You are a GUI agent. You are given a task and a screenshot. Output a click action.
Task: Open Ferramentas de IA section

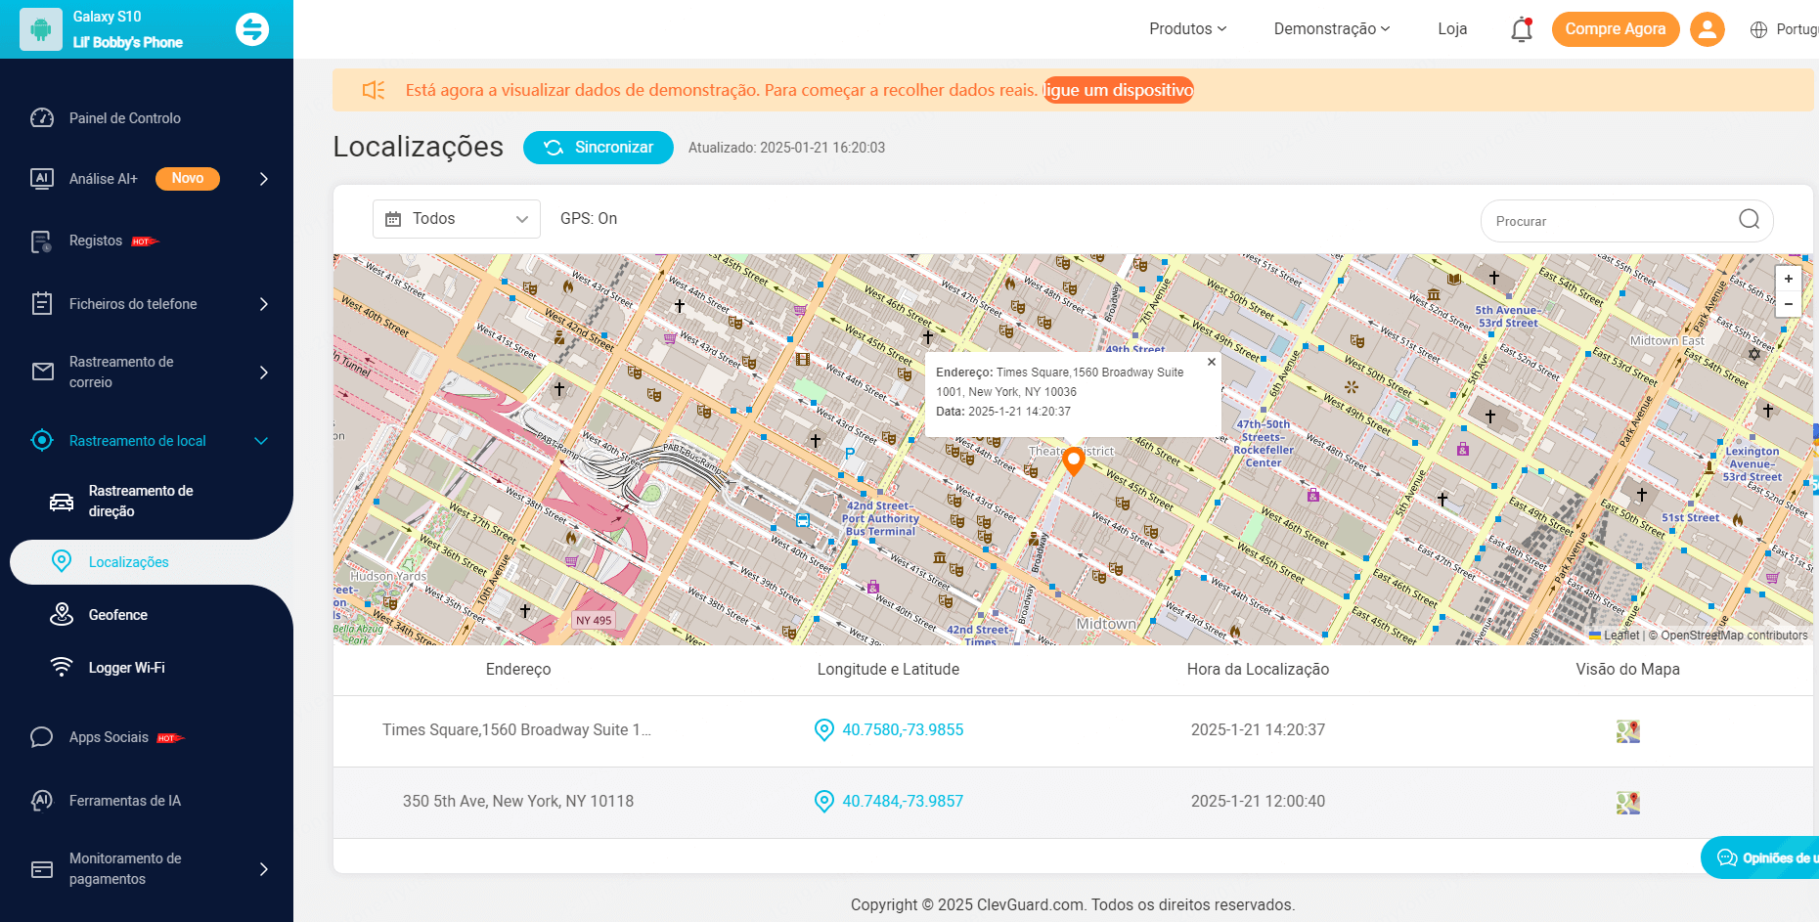125,801
